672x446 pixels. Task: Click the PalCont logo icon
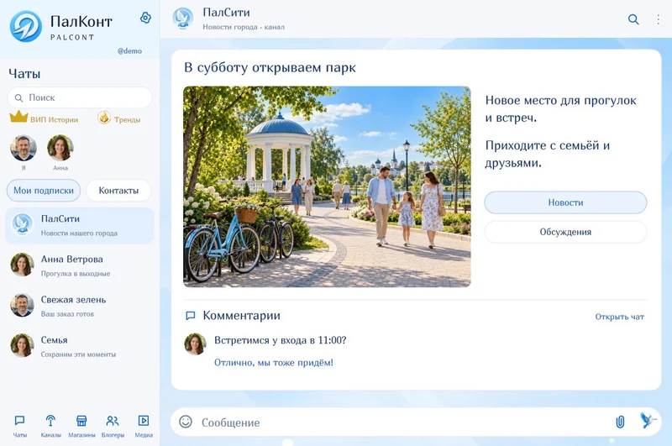[x=26, y=26]
